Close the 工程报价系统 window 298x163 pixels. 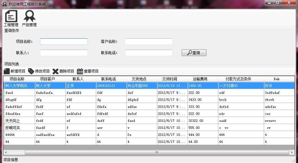[289, 3]
